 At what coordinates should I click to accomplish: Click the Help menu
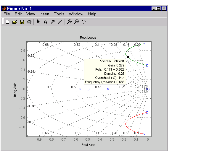click(92, 14)
